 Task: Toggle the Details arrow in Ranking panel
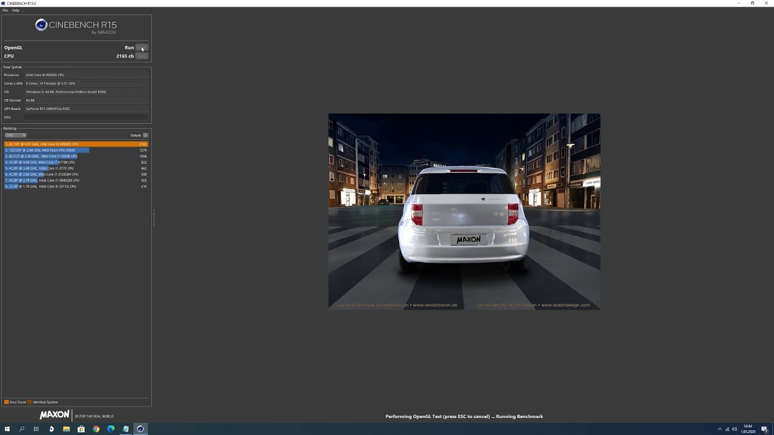145,135
